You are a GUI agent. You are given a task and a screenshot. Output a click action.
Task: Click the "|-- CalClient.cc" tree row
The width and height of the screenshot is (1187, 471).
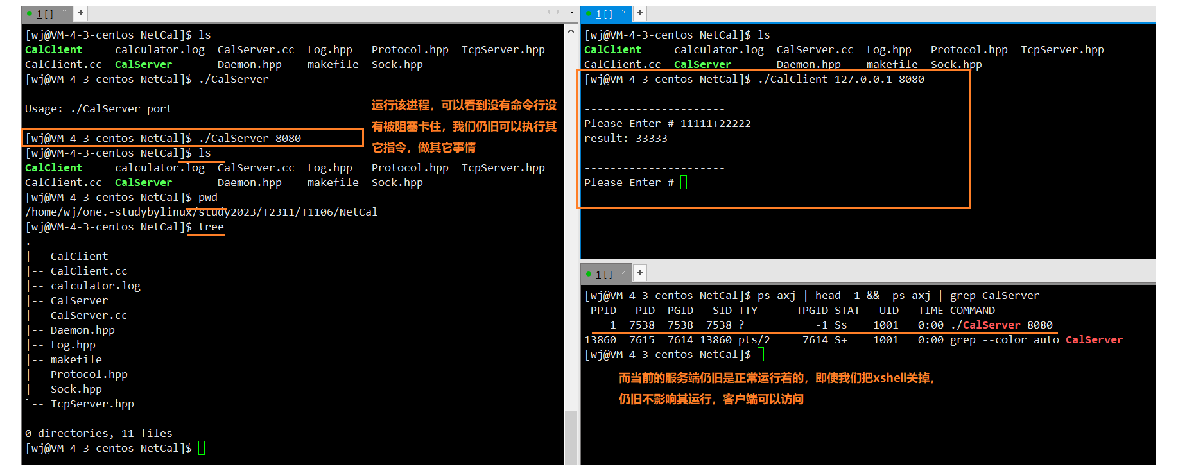[76, 271]
